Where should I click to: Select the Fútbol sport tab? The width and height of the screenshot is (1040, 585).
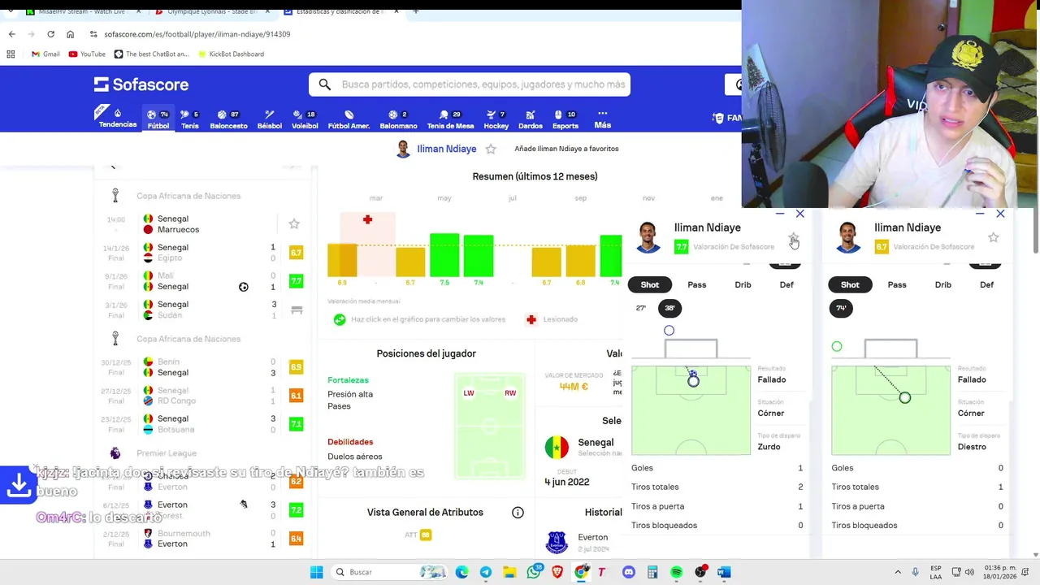tap(158, 119)
